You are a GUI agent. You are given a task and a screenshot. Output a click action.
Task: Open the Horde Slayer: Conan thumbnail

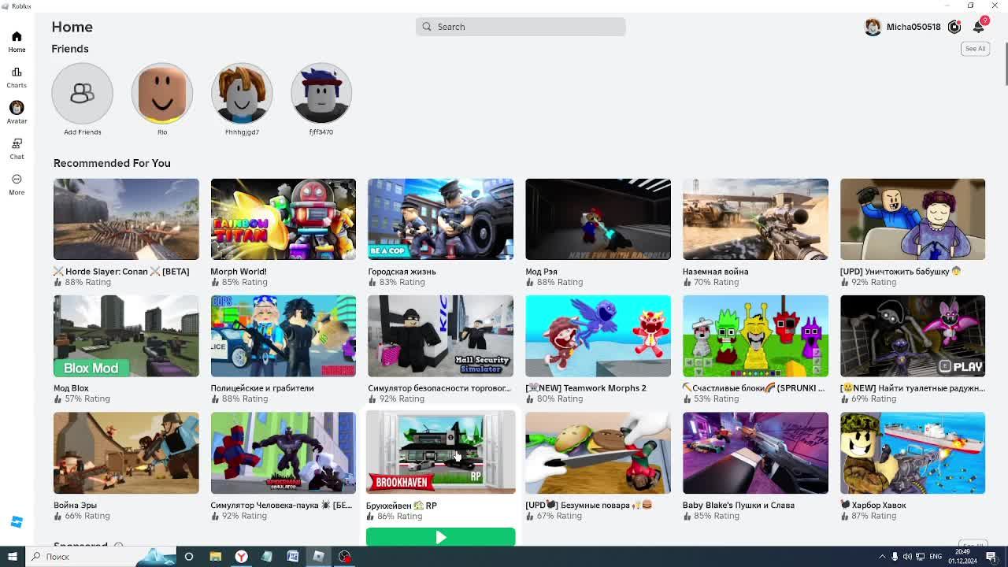click(126, 219)
